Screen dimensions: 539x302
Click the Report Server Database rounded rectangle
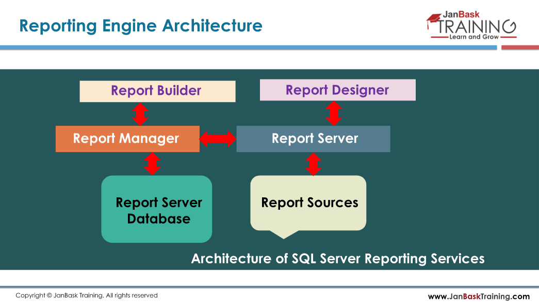156,209
